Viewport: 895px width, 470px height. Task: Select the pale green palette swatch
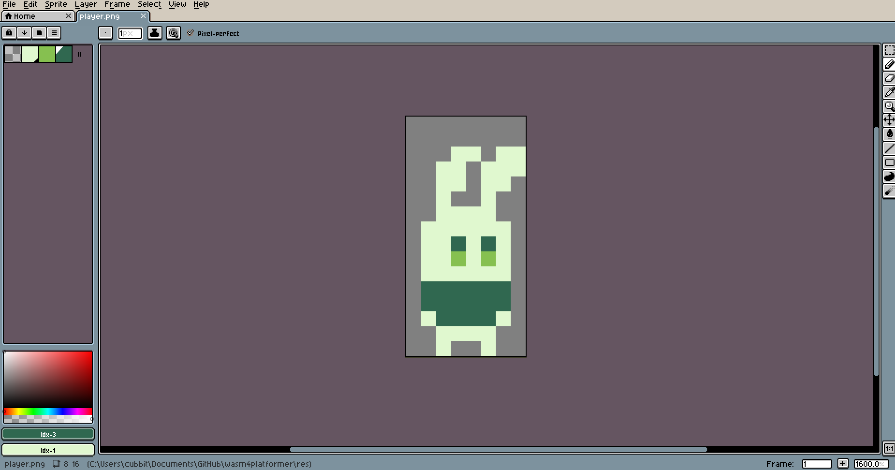(x=30, y=54)
